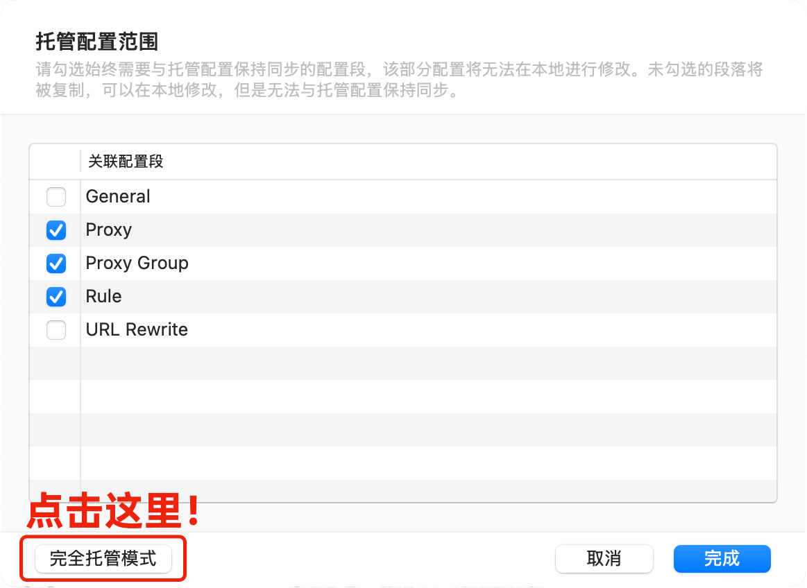Viewport: 807px width, 588px height.
Task: Click the empty checkbox beside General
Action: pos(56,197)
